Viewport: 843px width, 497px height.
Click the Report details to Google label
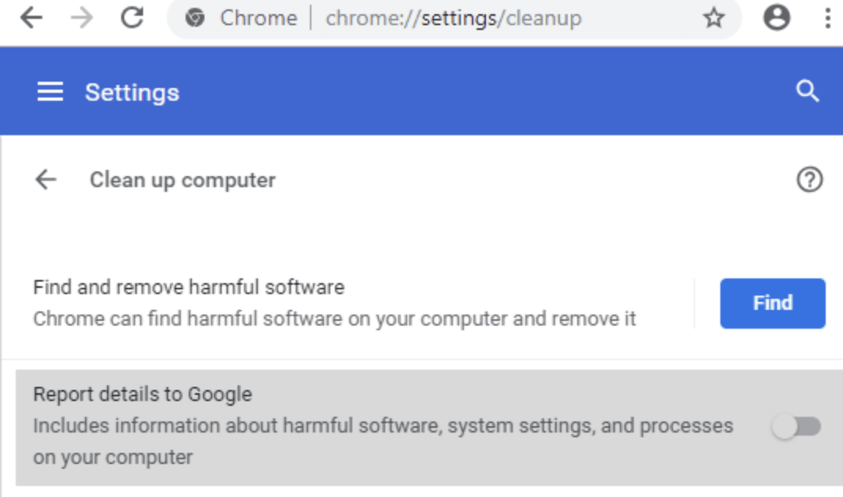142,394
